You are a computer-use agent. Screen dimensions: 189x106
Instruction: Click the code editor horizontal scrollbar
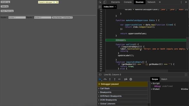137,71
